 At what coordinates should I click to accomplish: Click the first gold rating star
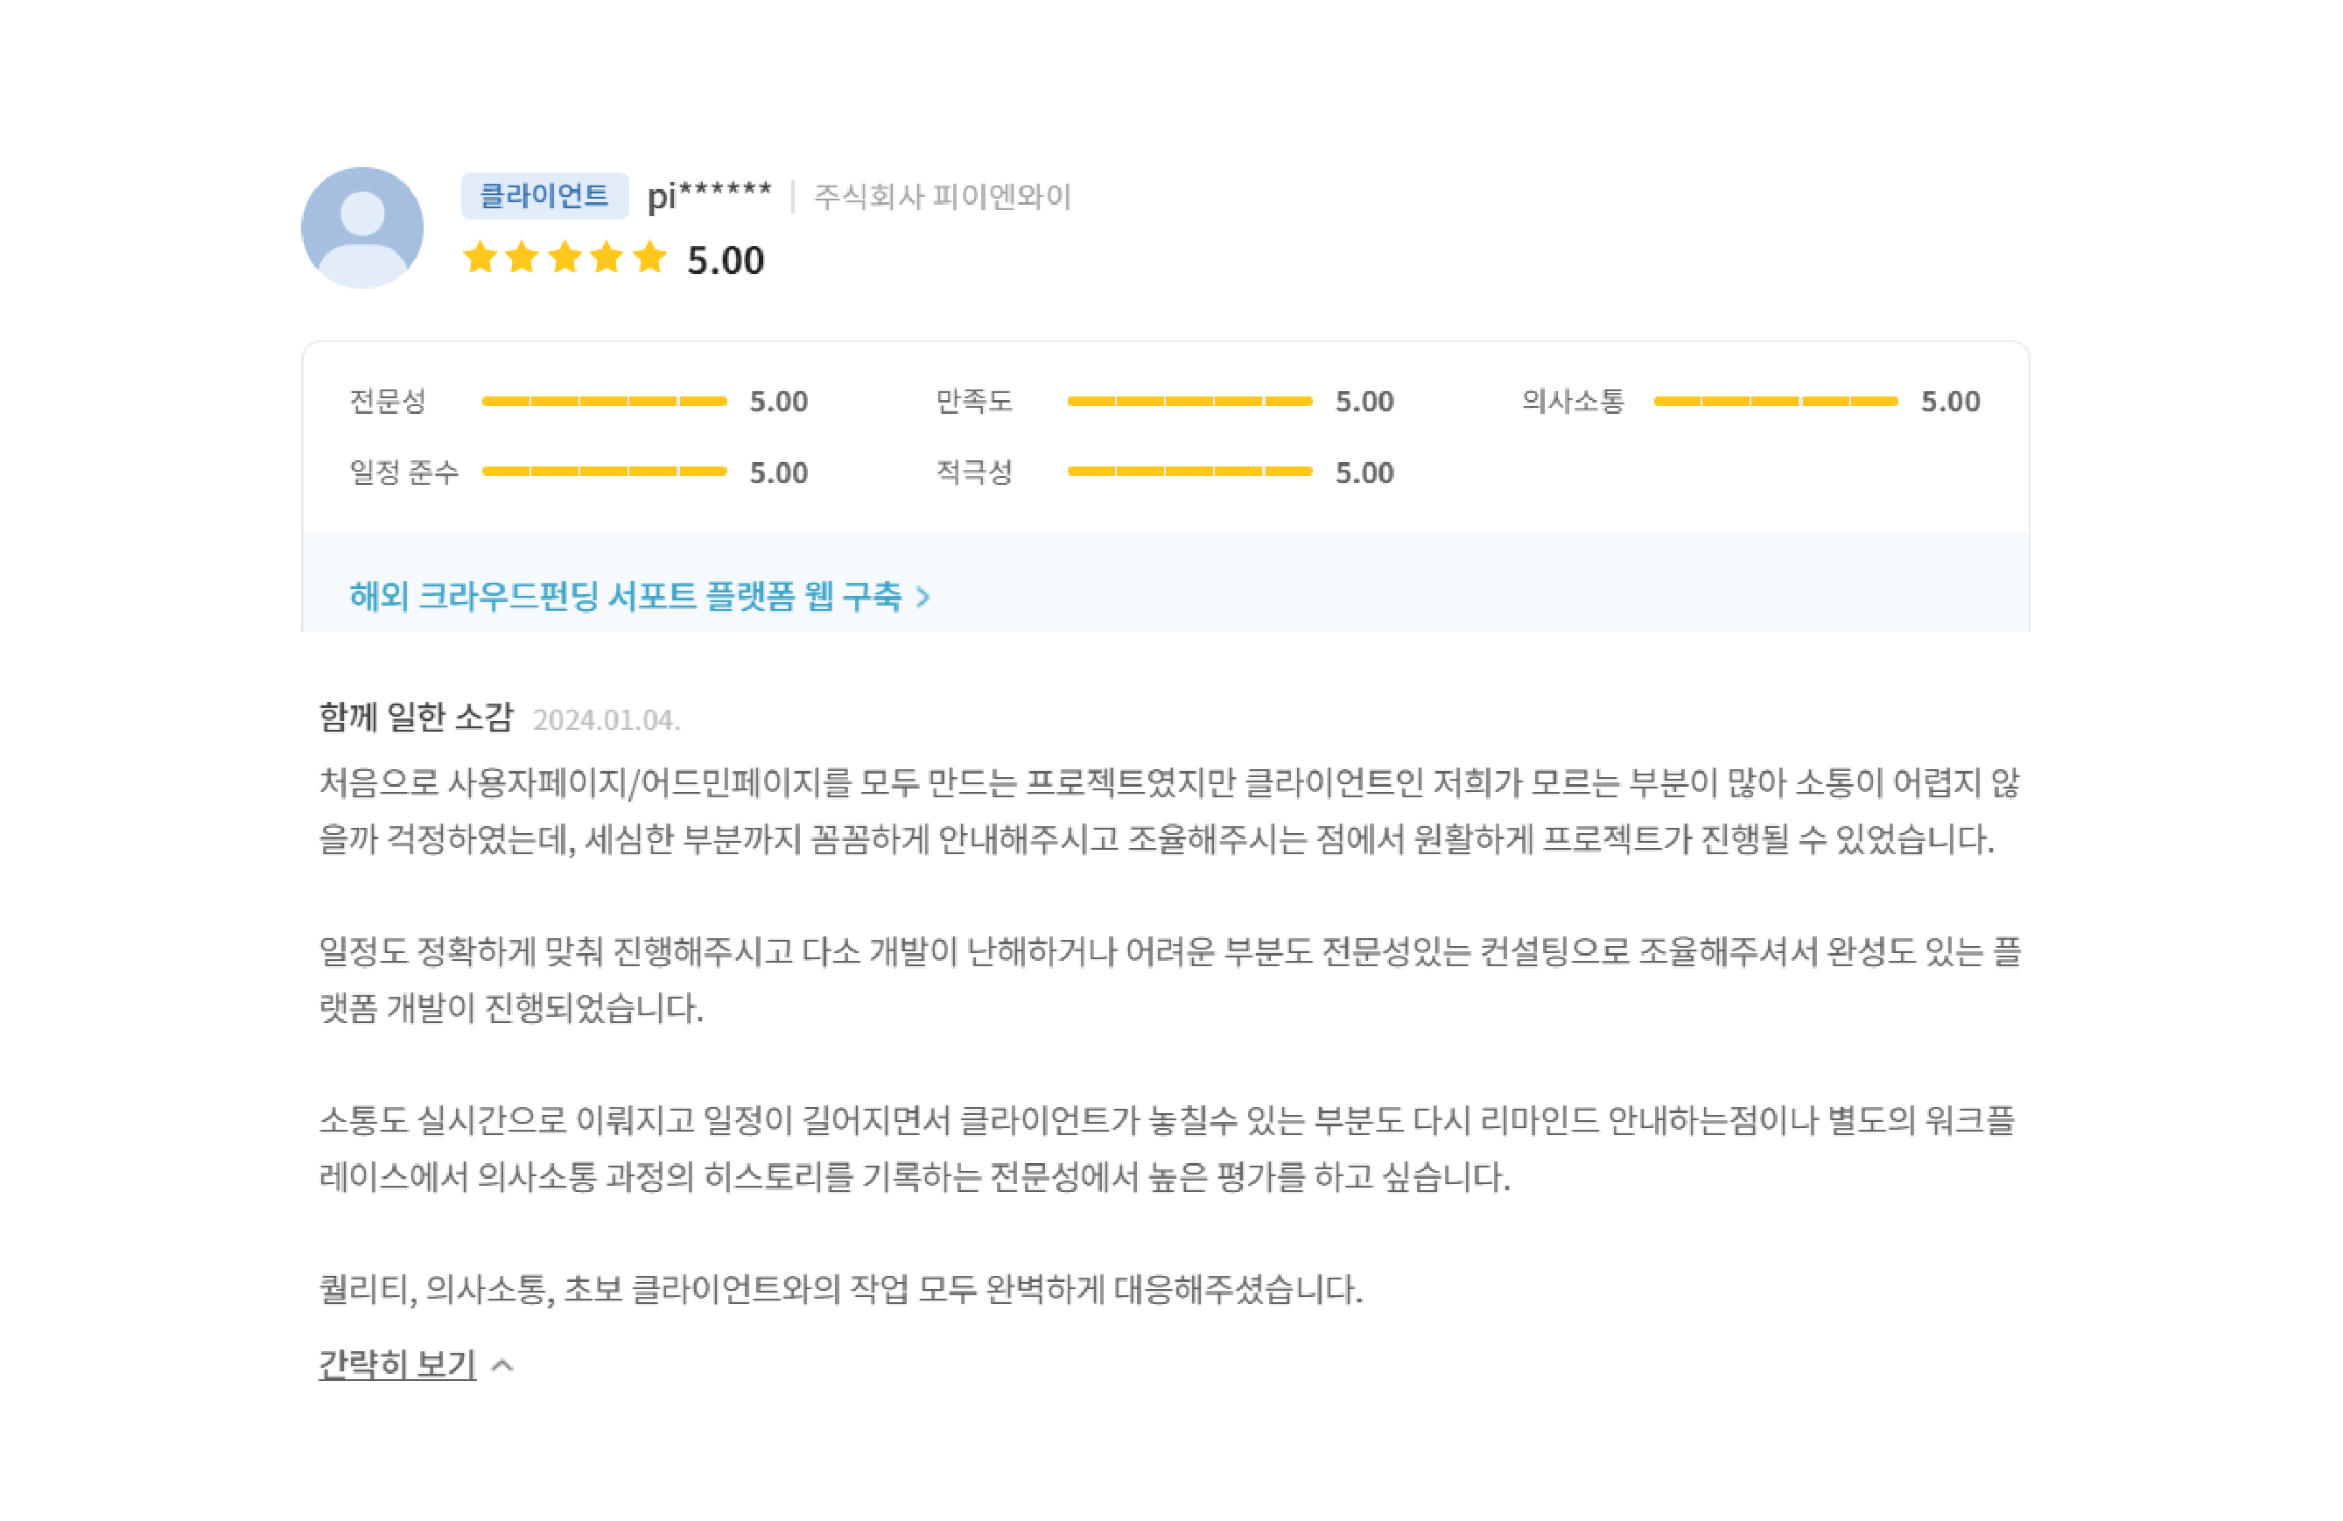click(x=480, y=258)
